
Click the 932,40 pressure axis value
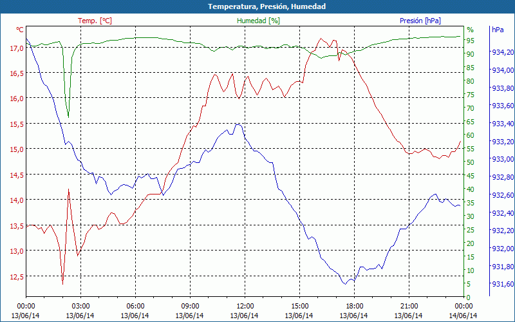[x=502, y=213]
